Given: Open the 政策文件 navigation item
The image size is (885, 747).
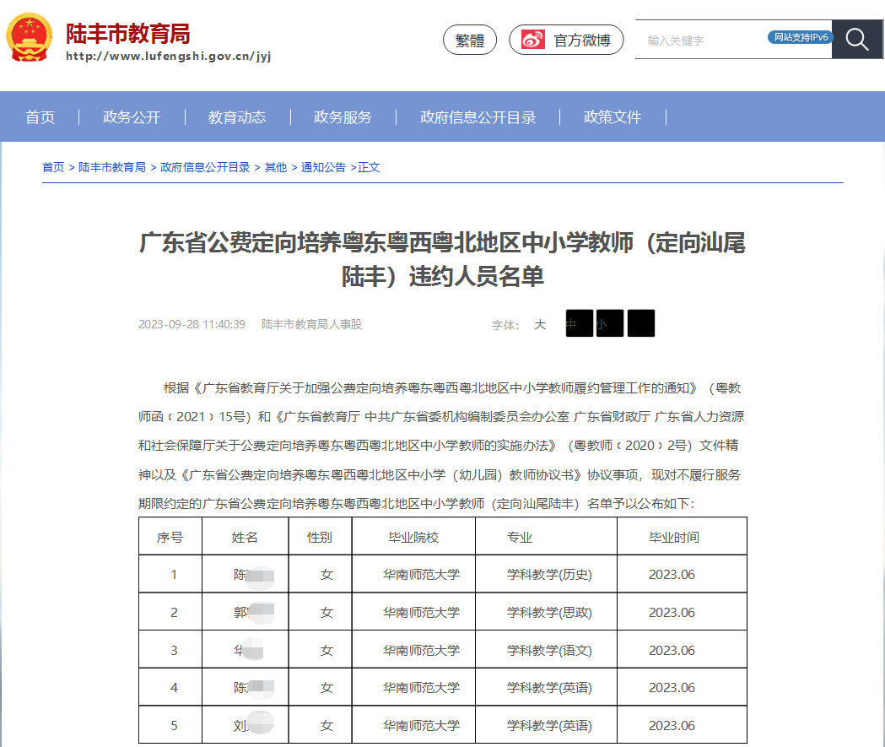Looking at the screenshot, I should tap(612, 117).
